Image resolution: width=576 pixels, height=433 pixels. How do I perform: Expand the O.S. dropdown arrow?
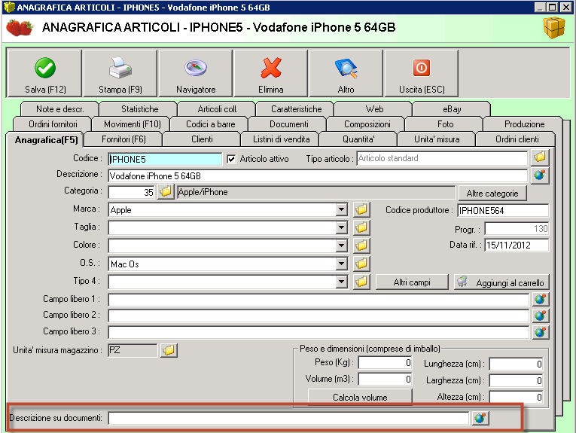point(341,264)
